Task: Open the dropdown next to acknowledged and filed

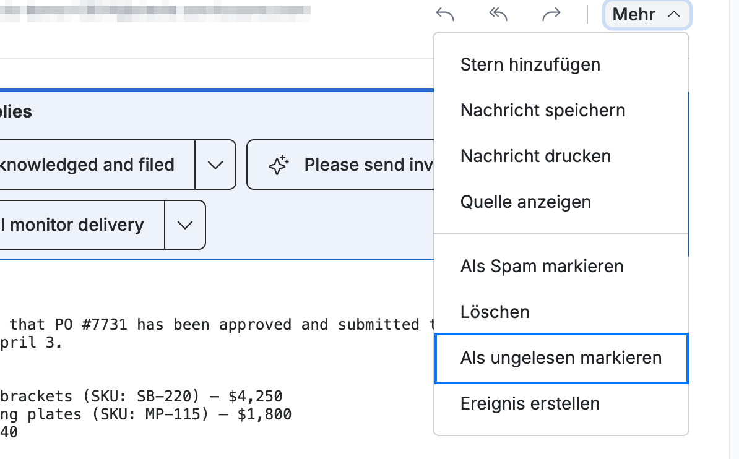Action: click(215, 165)
